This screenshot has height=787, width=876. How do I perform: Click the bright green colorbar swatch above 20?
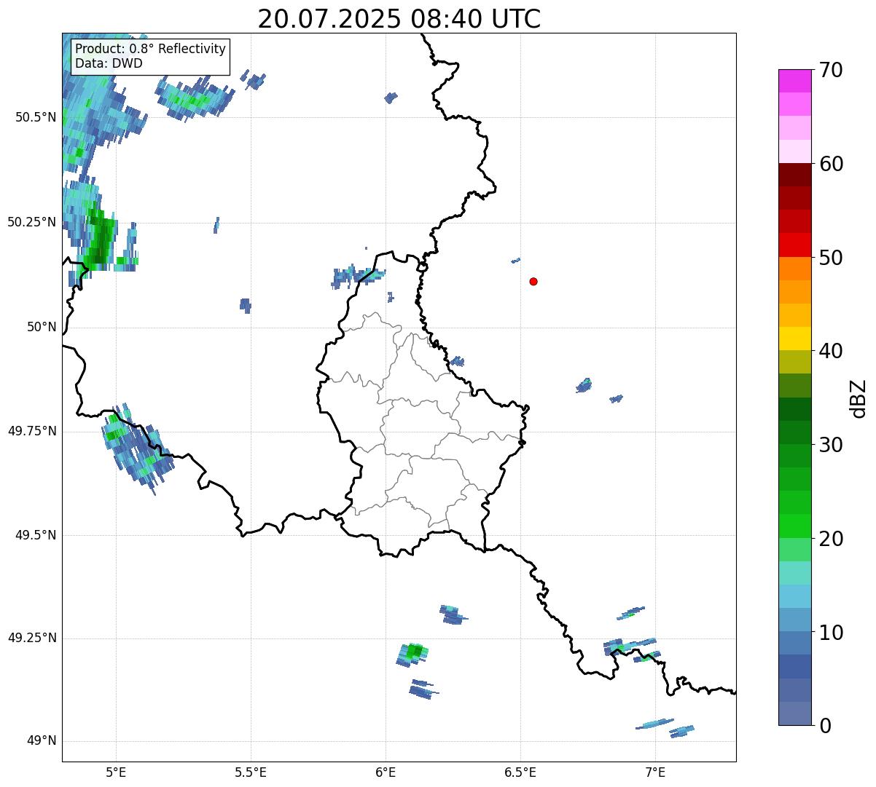point(795,526)
